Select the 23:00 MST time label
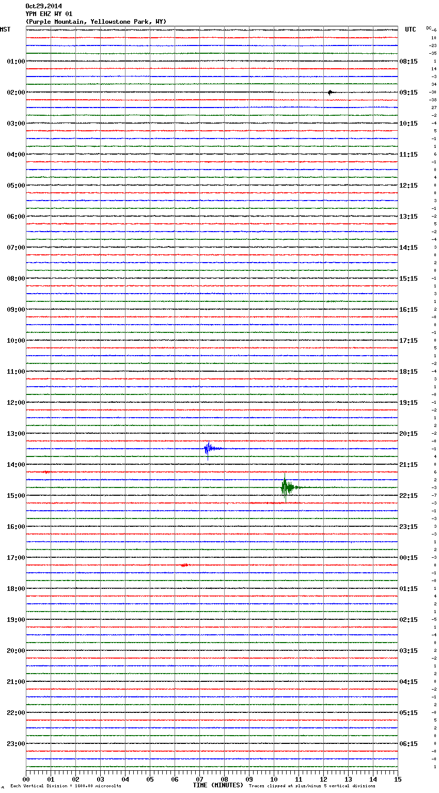 [x=15, y=744]
